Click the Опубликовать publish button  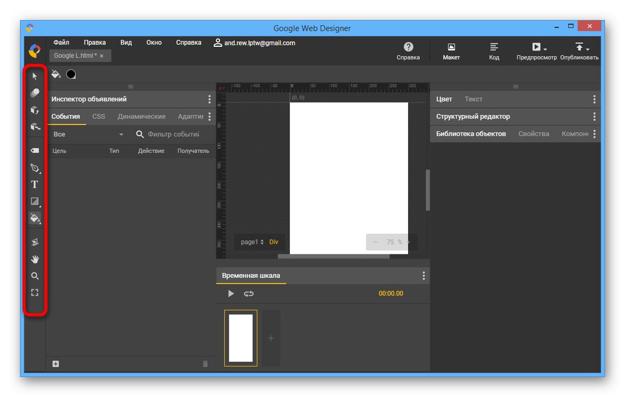[579, 51]
